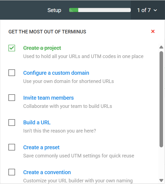Image resolution: width=165 pixels, height=184 pixels.
Task: Mark the Build a URL checkbox
Action: 12,122
